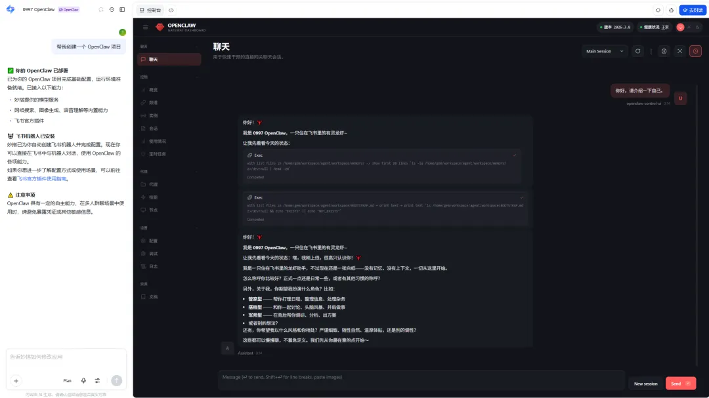Screen dimensions: 709x398
Task: Click the green user avatar in left panel
Action: pyautogui.click(x=122, y=33)
